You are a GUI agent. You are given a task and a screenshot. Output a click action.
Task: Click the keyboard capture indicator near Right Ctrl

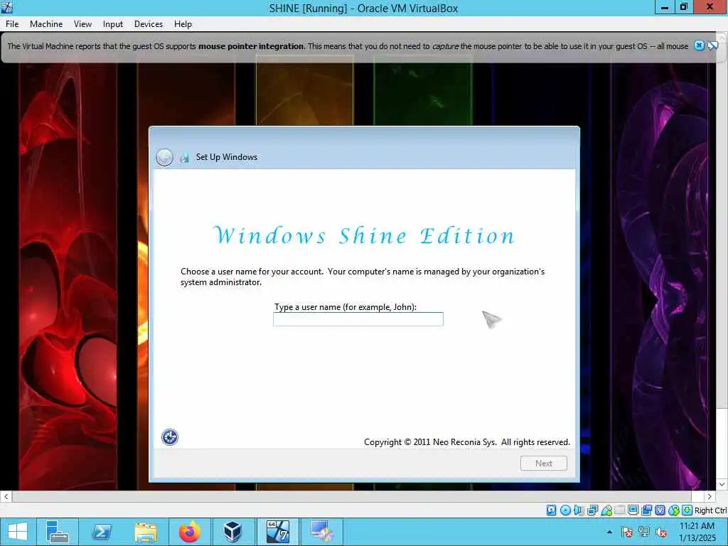click(x=687, y=510)
